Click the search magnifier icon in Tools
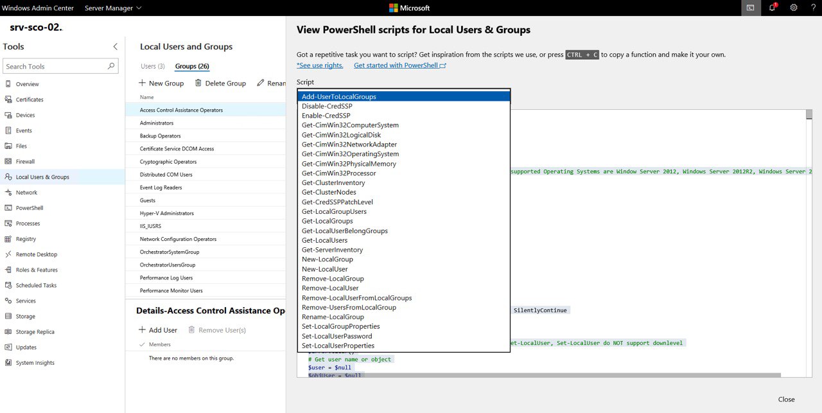 [111, 66]
